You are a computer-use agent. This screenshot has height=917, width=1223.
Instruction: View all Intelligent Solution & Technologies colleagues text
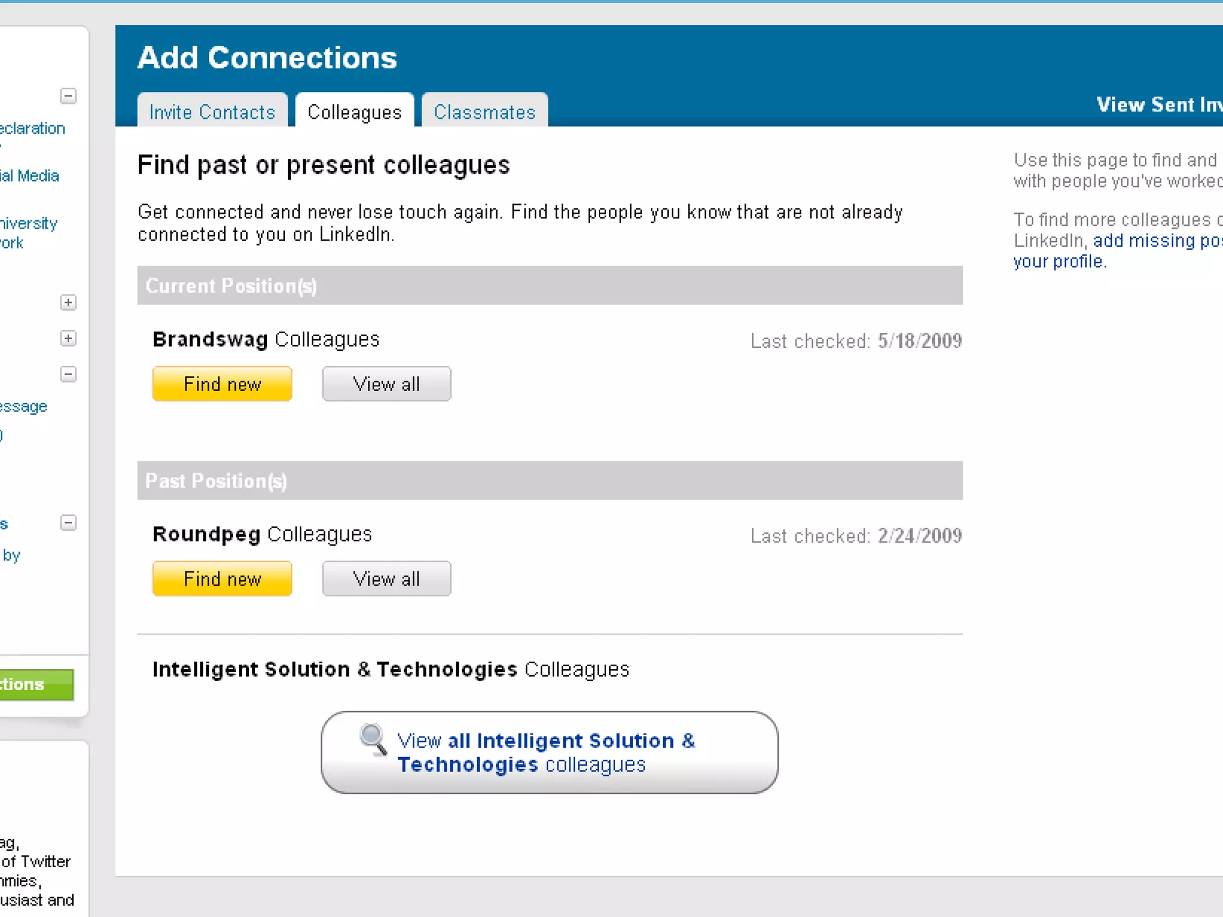click(x=546, y=752)
